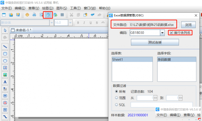Select the text tool labeled A
The height and width of the screenshot is (121, 202).
[x=5, y=82]
